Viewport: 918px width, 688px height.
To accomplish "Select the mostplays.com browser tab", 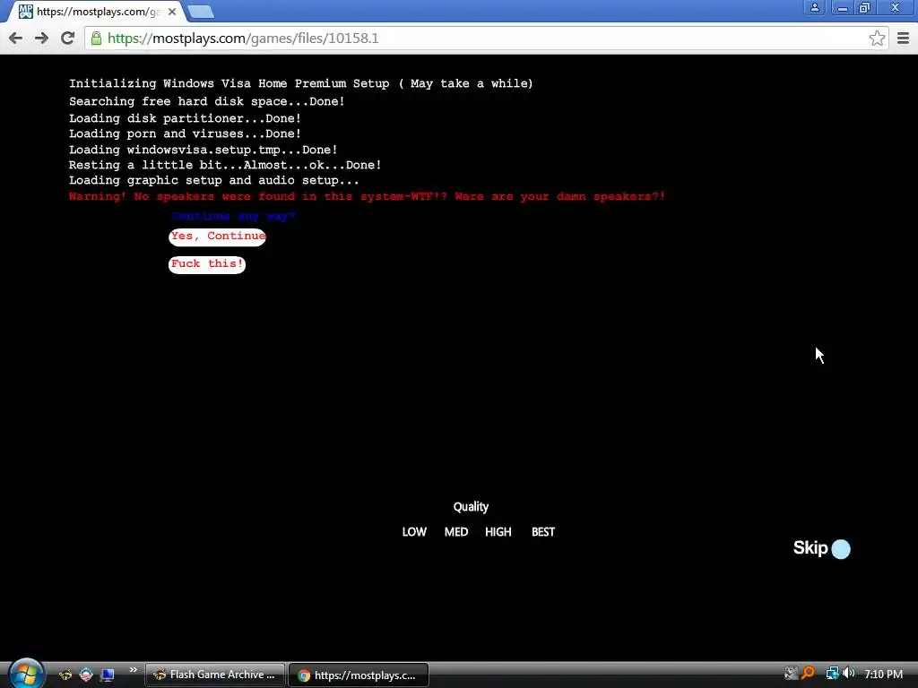I will [x=97, y=12].
